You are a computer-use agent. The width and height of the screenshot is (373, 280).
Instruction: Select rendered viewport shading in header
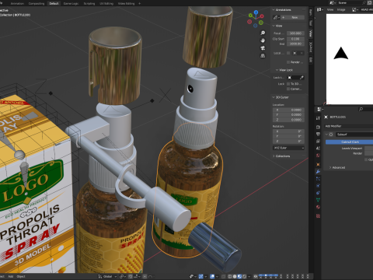point(245,276)
